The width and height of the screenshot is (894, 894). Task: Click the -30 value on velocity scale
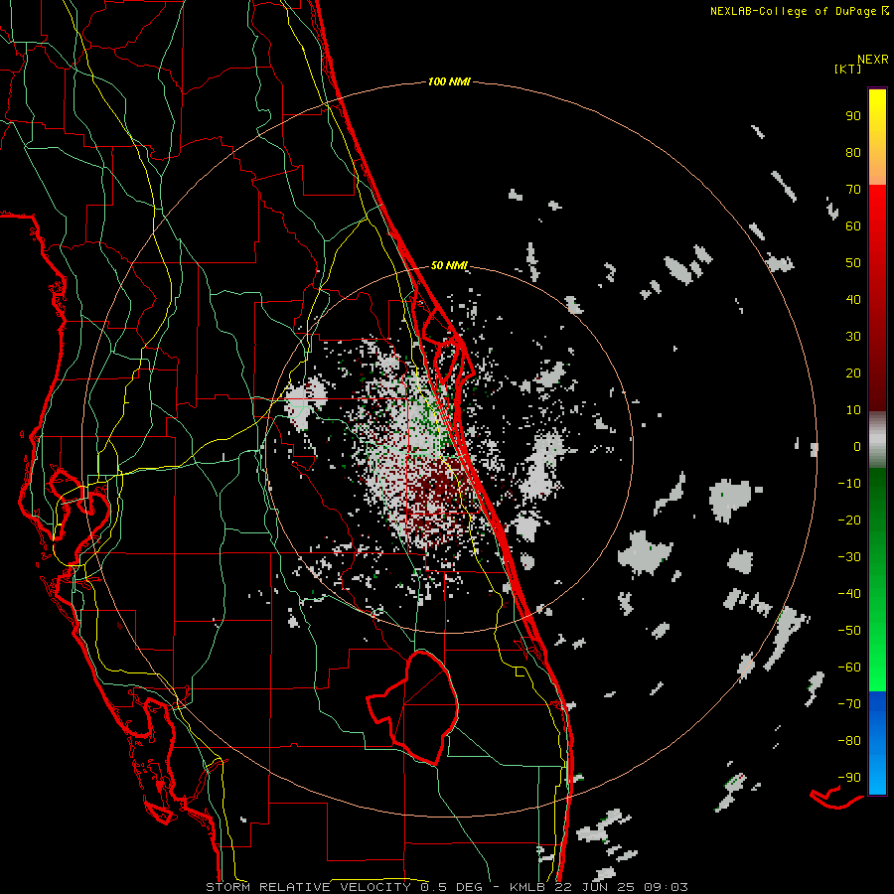tap(849, 557)
